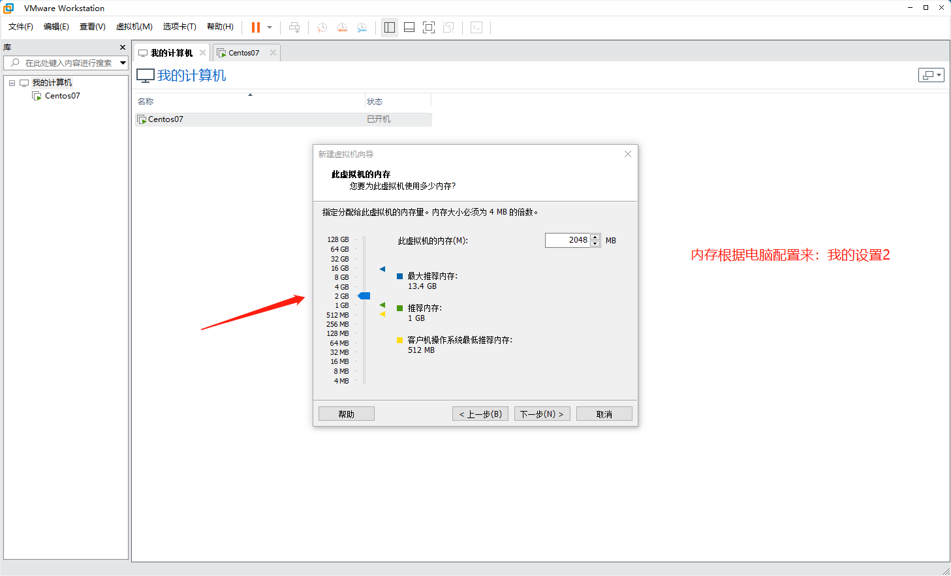Collapse the 我的计算机 tree node
The width and height of the screenshot is (951, 576).
(x=12, y=83)
